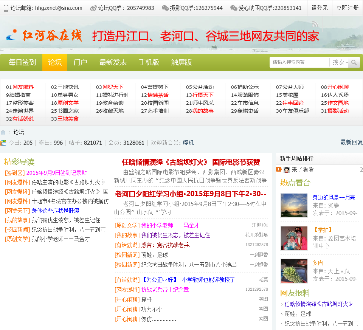363x330 pixels.
Task: Open the 手机版 nav tab
Action: pyautogui.click(x=149, y=62)
